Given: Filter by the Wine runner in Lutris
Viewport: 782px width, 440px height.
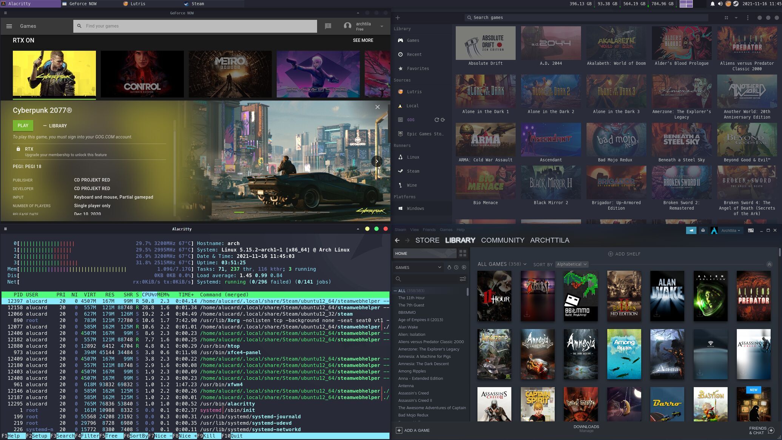Looking at the screenshot, I should 421,185.
